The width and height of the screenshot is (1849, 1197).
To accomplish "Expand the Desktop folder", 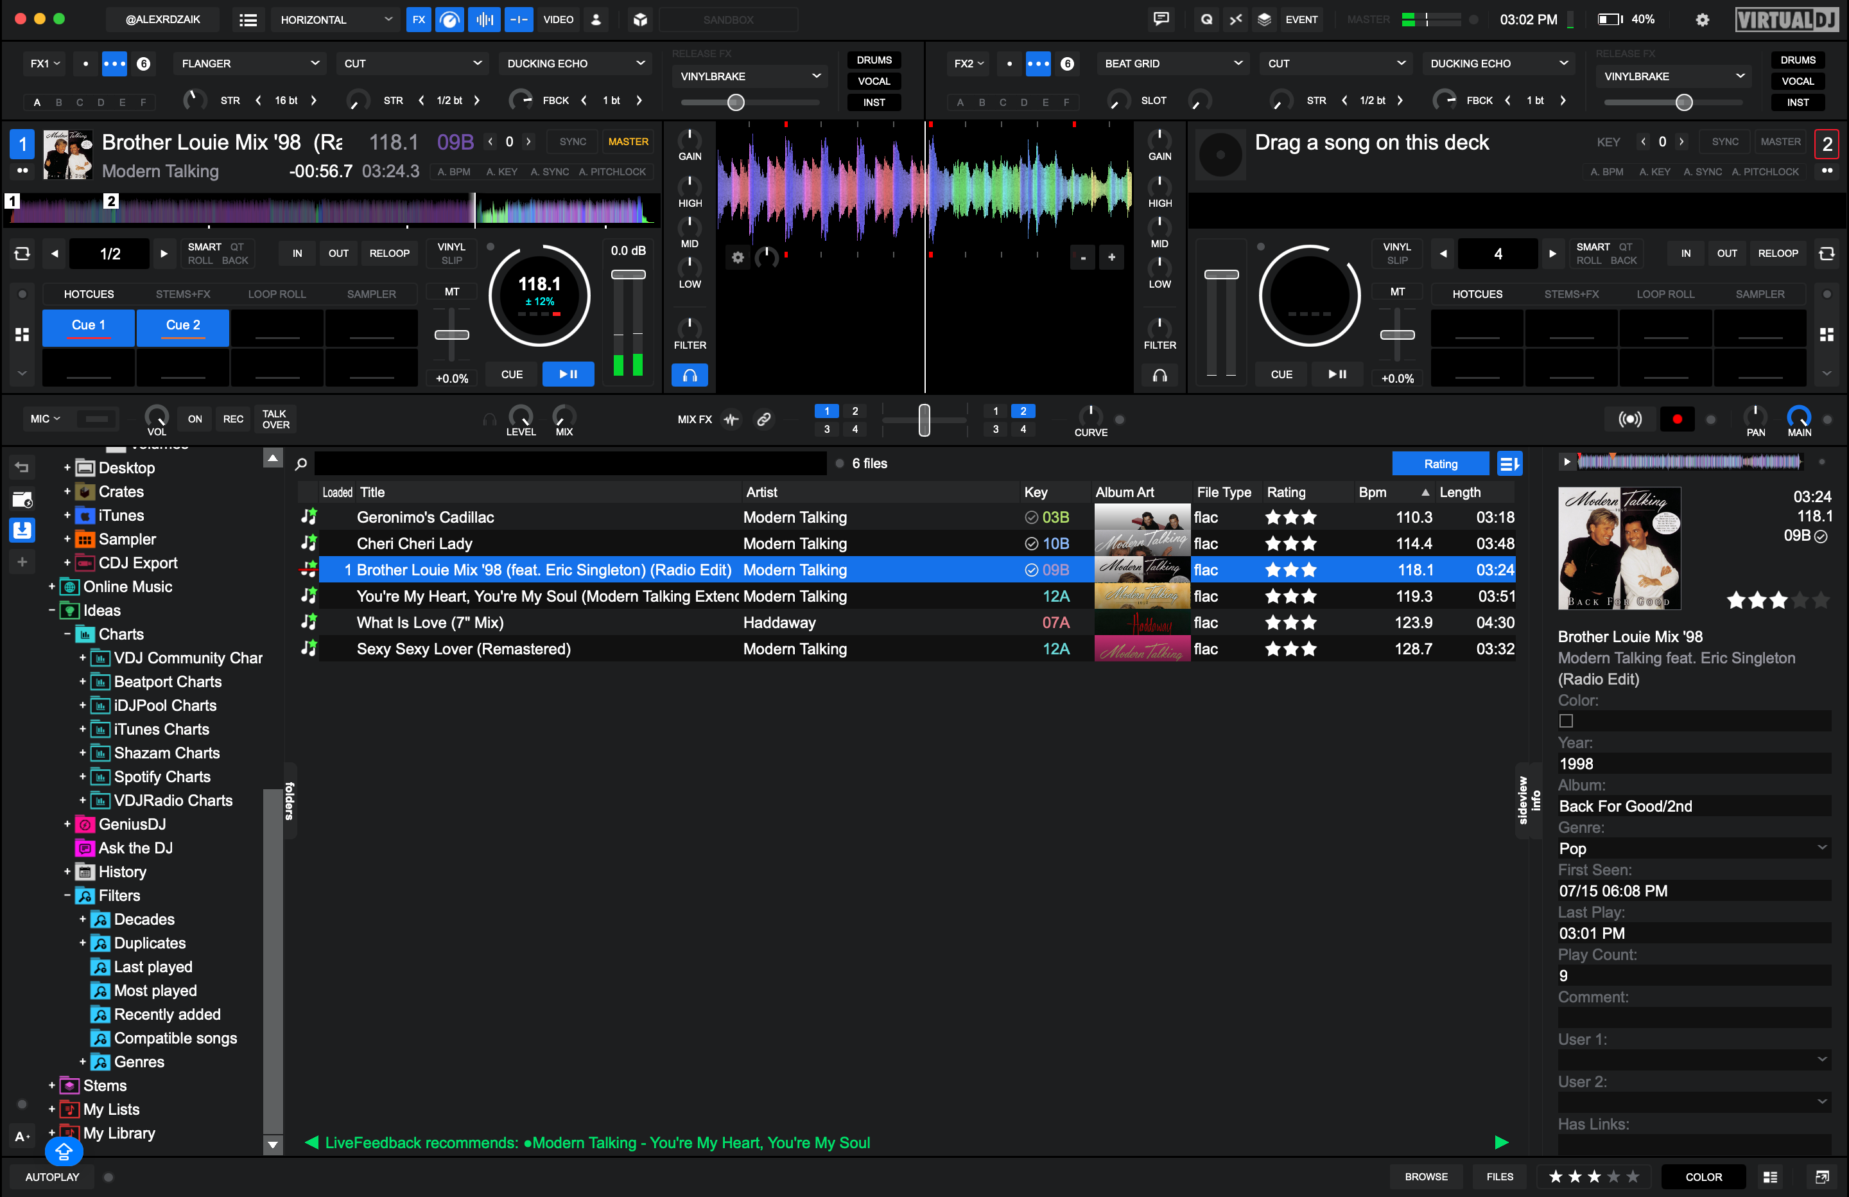I will [67, 468].
